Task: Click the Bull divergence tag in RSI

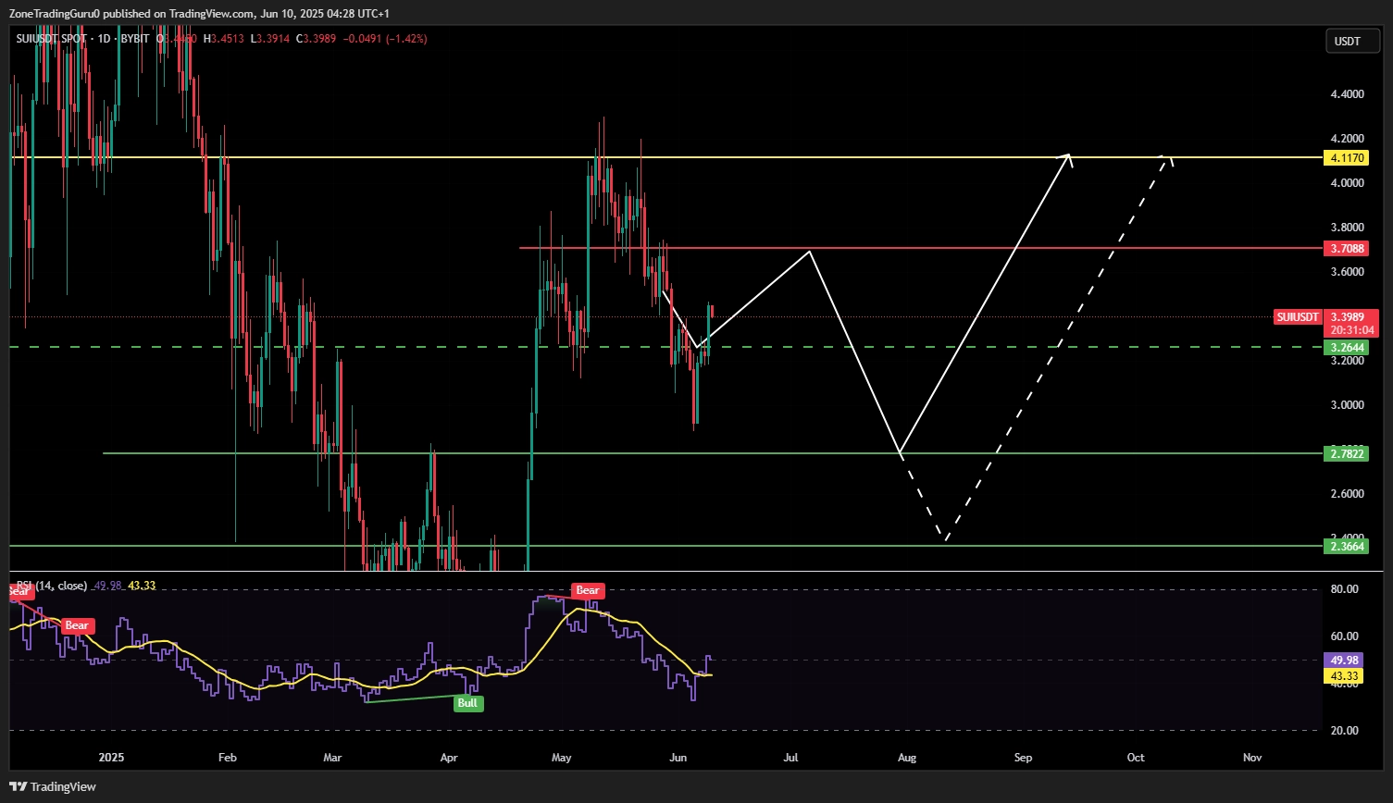Action: (467, 703)
